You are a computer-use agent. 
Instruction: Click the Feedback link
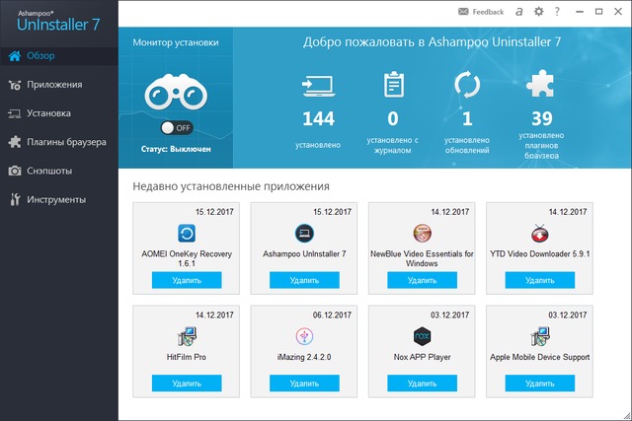(x=481, y=12)
